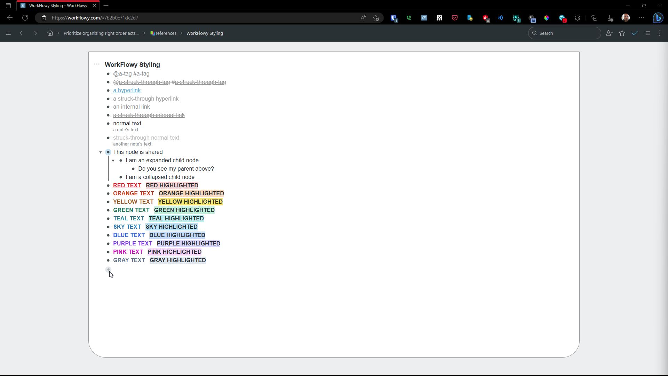Open the browser Extensions puzzle icon

pyautogui.click(x=578, y=18)
